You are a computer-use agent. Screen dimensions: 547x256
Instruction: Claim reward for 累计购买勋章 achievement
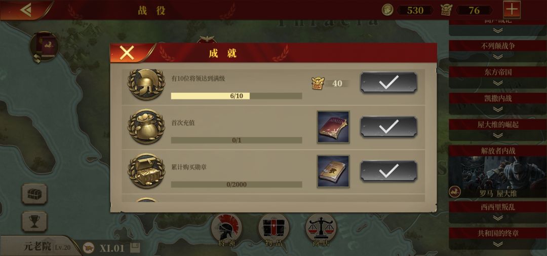click(x=388, y=171)
